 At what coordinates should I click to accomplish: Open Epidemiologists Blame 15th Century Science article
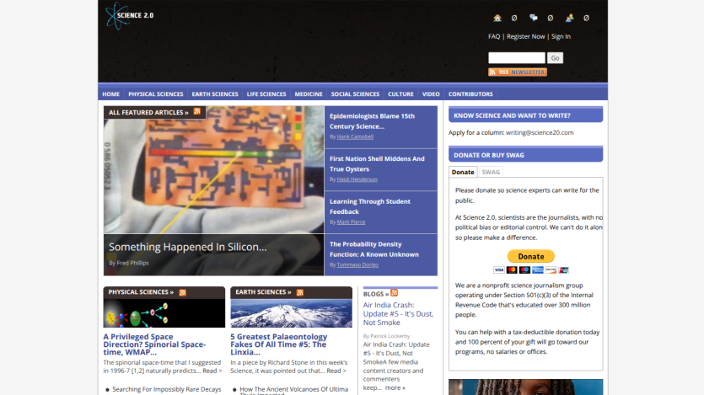(x=372, y=121)
